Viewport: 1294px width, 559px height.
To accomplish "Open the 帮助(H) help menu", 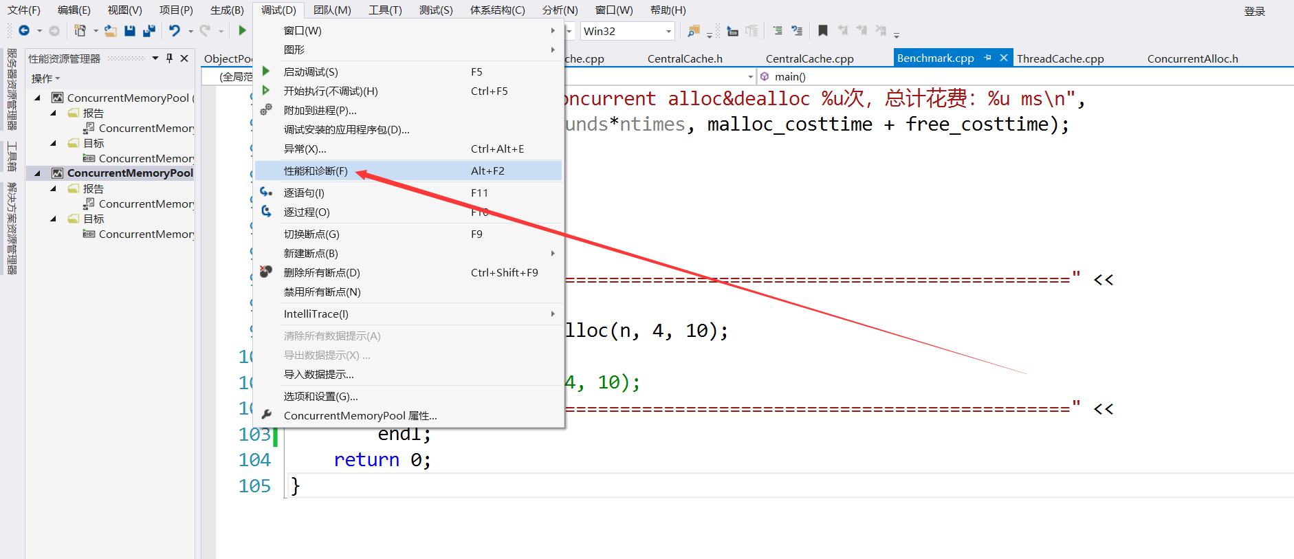I will click(668, 10).
